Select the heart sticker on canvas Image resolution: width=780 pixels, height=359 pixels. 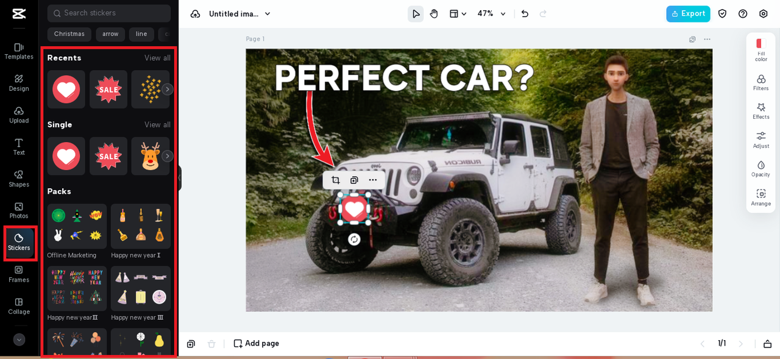pyautogui.click(x=354, y=209)
